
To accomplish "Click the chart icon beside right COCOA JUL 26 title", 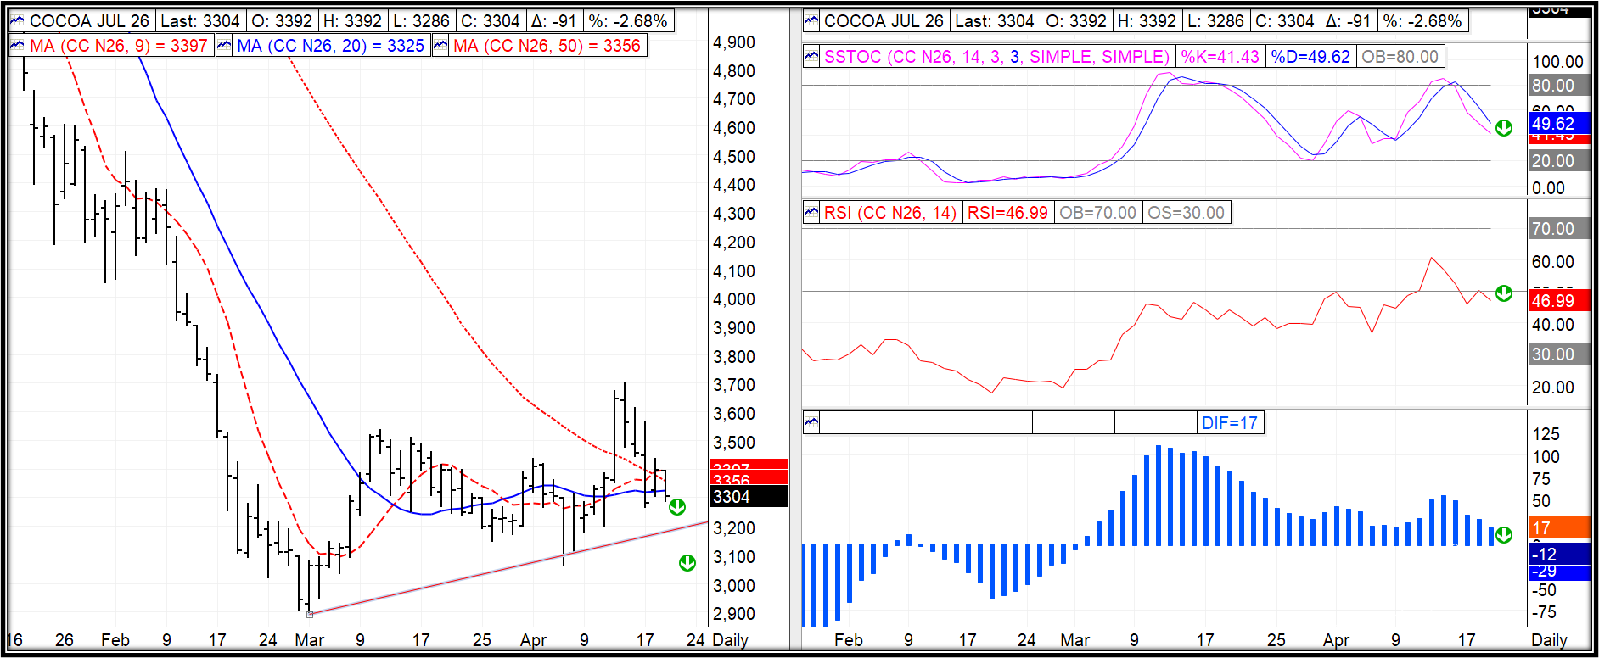I will tap(811, 21).
